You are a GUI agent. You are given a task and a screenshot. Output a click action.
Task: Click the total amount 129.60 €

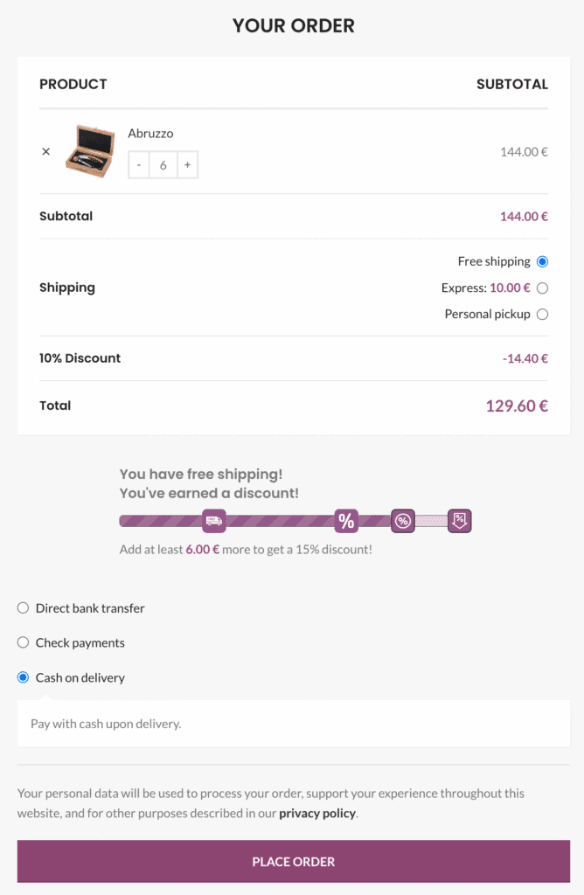pyautogui.click(x=517, y=406)
